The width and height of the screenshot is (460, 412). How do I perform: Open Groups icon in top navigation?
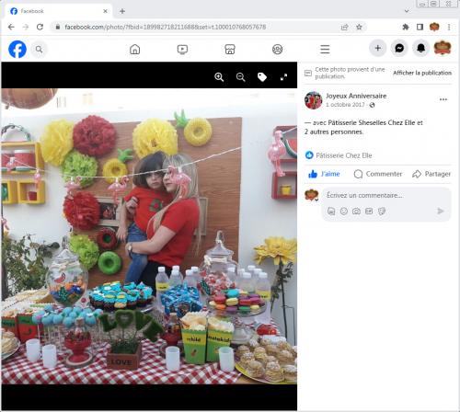(x=278, y=50)
